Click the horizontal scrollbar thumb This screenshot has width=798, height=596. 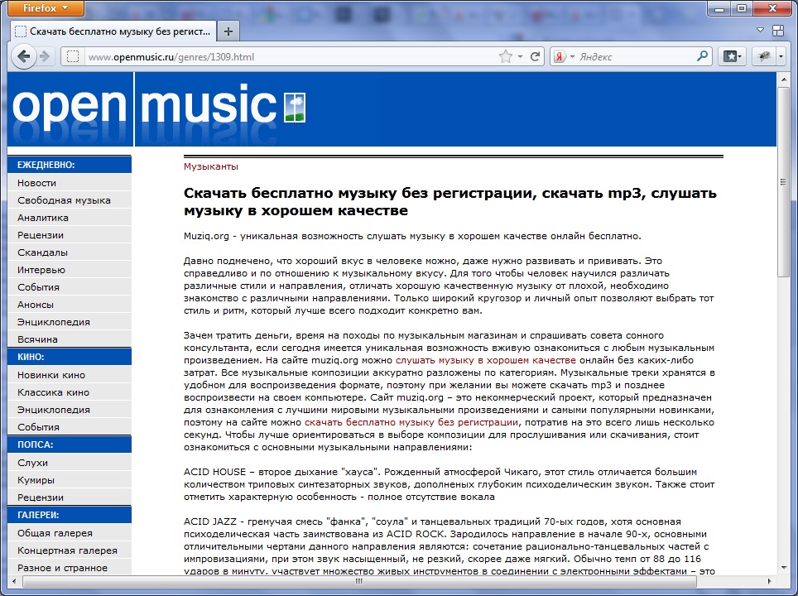358,581
